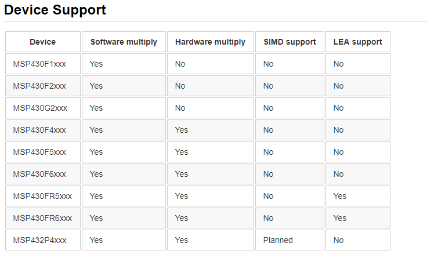Select LEA support Yes for MSP430FR6xxx

[340, 218]
